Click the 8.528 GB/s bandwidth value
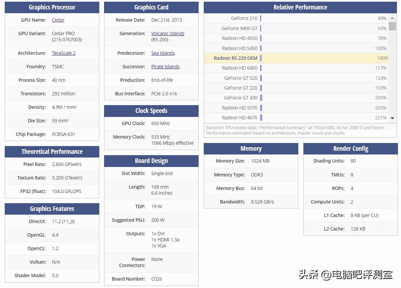This screenshot has width=401, height=288. [x=262, y=202]
